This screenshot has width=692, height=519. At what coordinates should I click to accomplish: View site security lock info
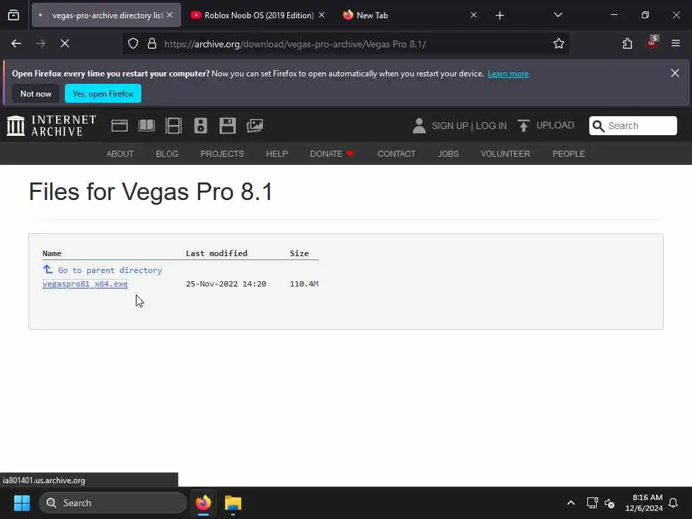[x=152, y=44]
